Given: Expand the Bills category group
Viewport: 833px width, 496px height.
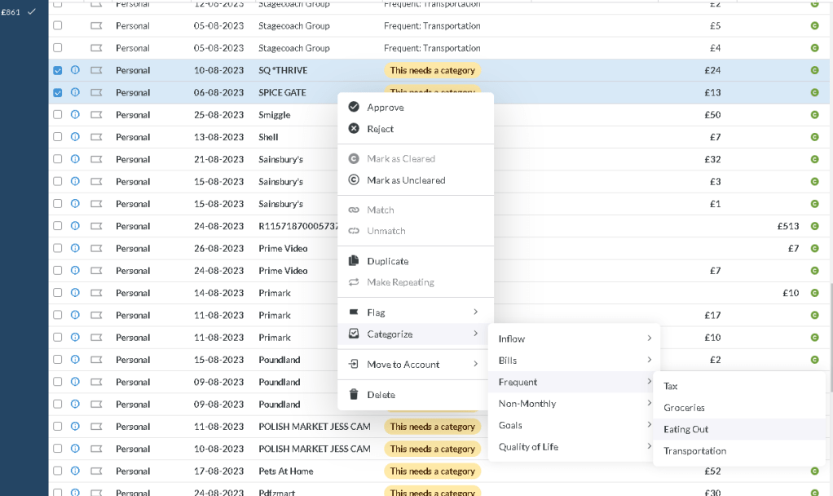Looking at the screenshot, I should [x=575, y=361].
